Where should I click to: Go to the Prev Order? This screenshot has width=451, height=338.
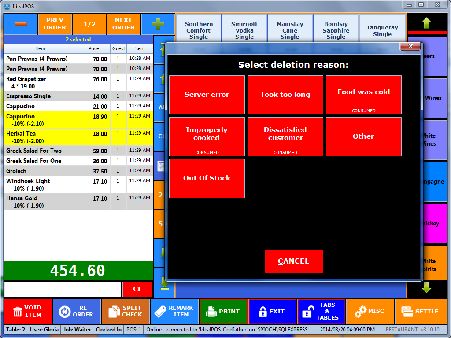tap(55, 24)
